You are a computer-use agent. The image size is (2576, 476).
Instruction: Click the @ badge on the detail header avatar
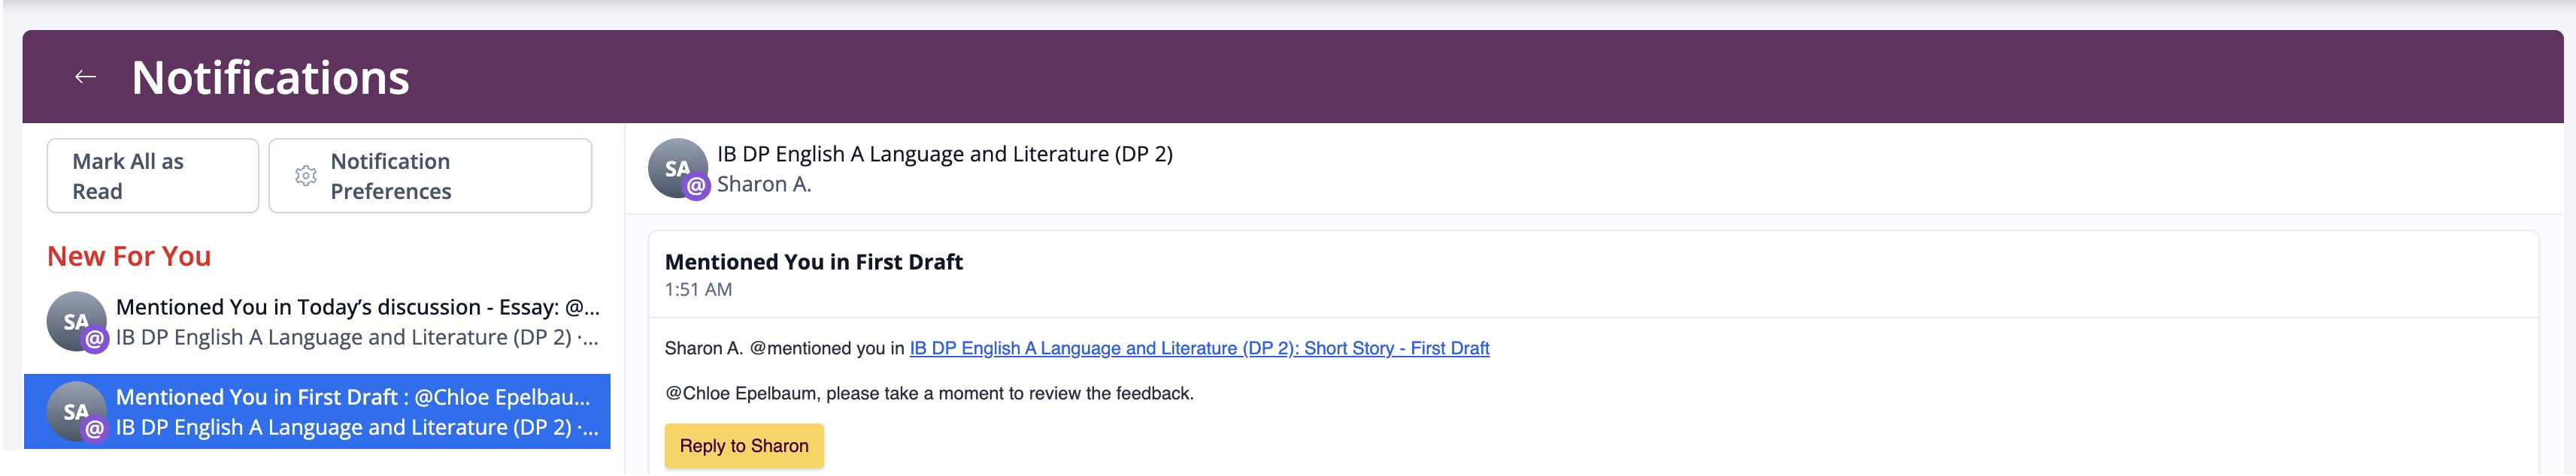pyautogui.click(x=697, y=185)
